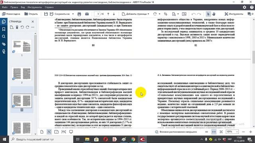Redo the last action
The height and width of the screenshot is (143, 255).
click(x=199, y=14)
